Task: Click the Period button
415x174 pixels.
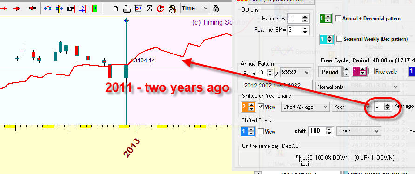Action: tap(330, 72)
